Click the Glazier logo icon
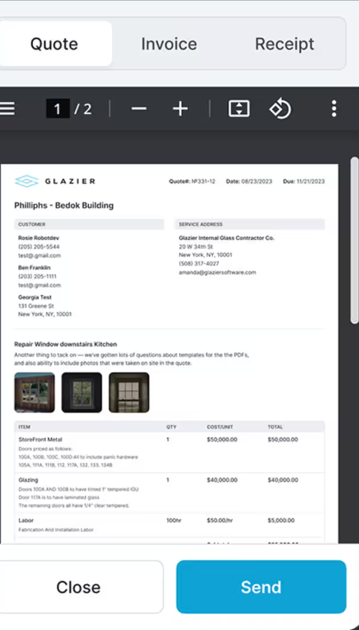This screenshot has width=359, height=630. tap(26, 181)
